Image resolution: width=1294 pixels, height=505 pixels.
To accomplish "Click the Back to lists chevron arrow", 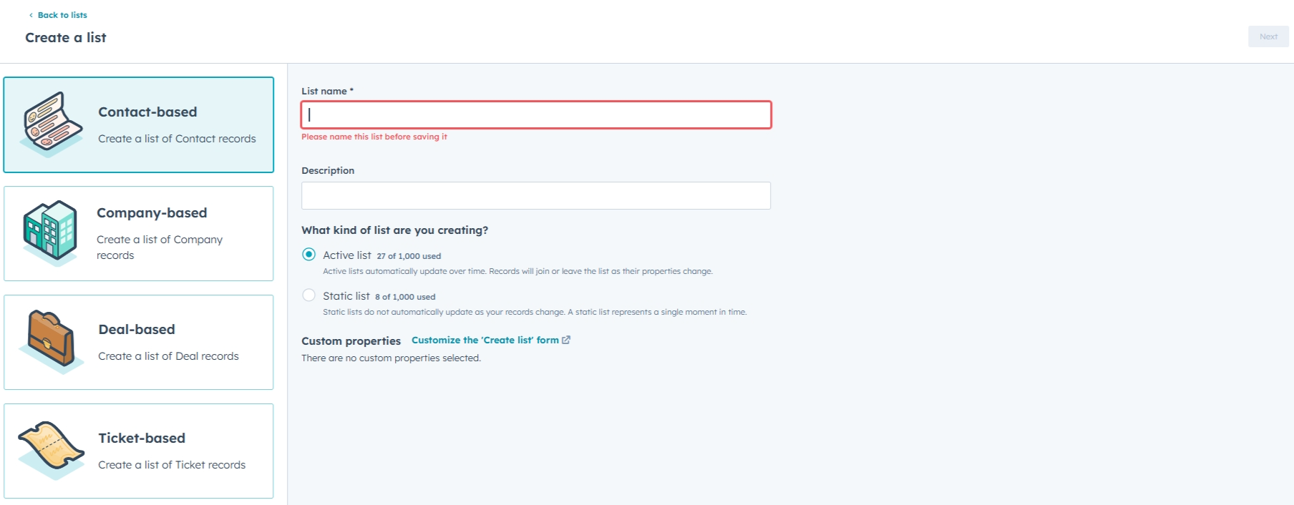I will click(31, 15).
